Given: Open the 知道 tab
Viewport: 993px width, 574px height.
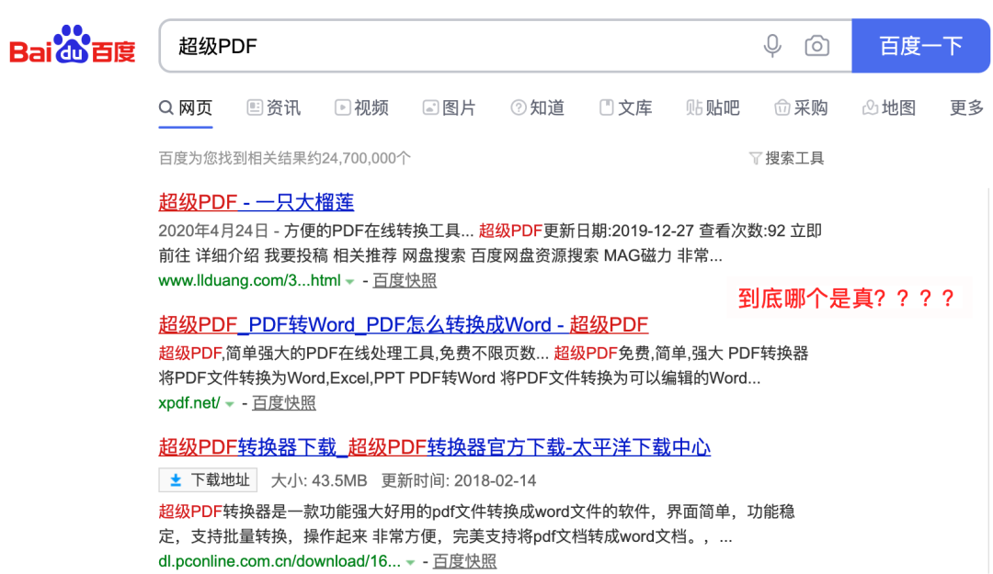Looking at the screenshot, I should 537,107.
